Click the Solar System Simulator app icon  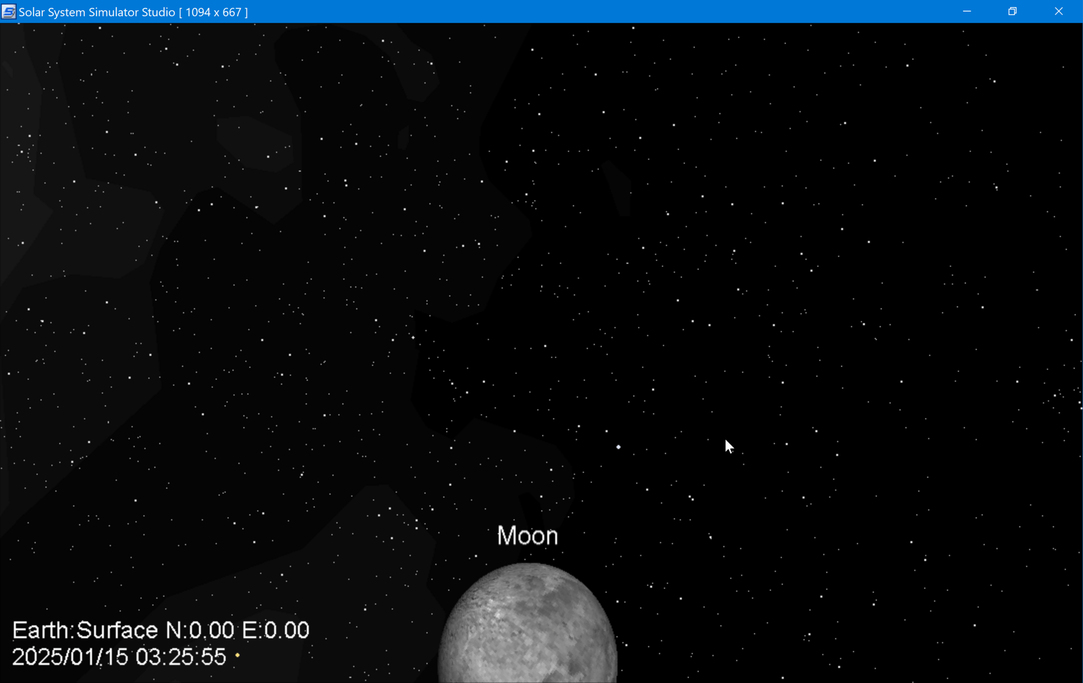point(9,12)
